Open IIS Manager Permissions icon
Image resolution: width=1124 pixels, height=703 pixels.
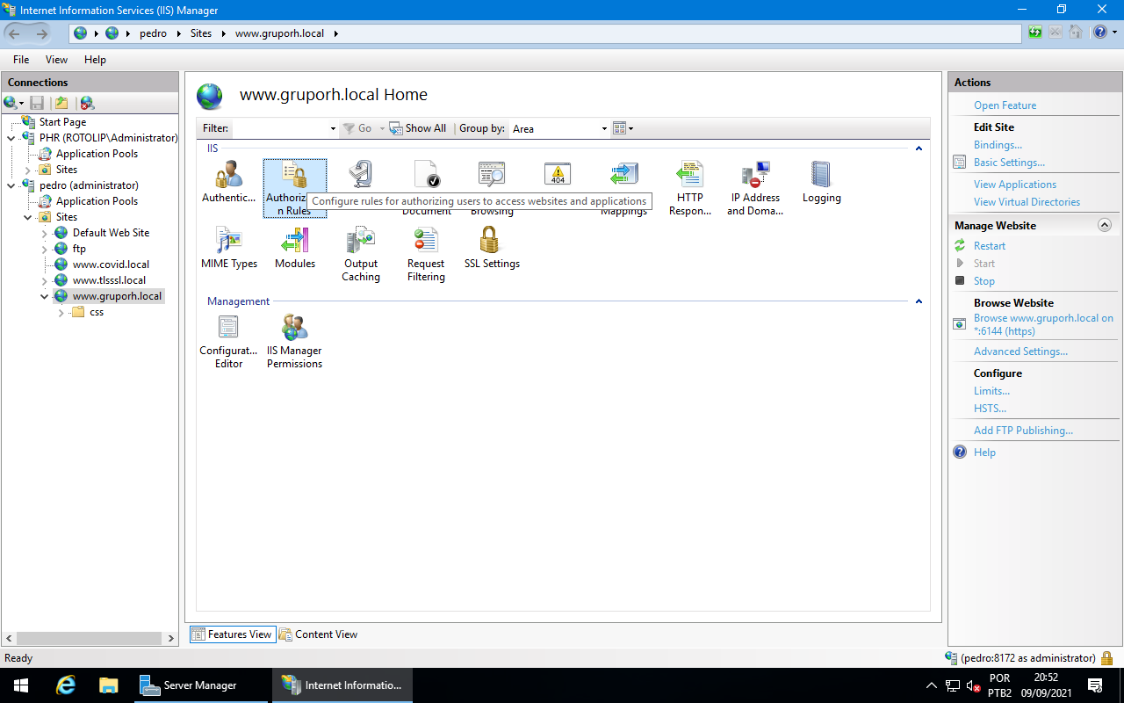(294, 328)
